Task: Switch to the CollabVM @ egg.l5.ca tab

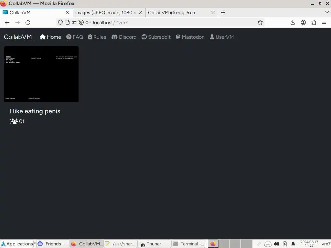Action: click(182, 13)
